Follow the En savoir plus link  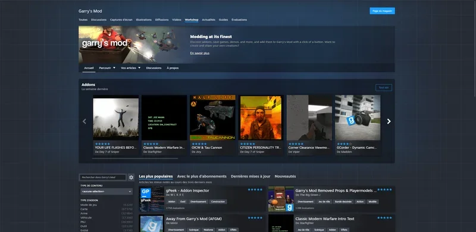[200, 53]
